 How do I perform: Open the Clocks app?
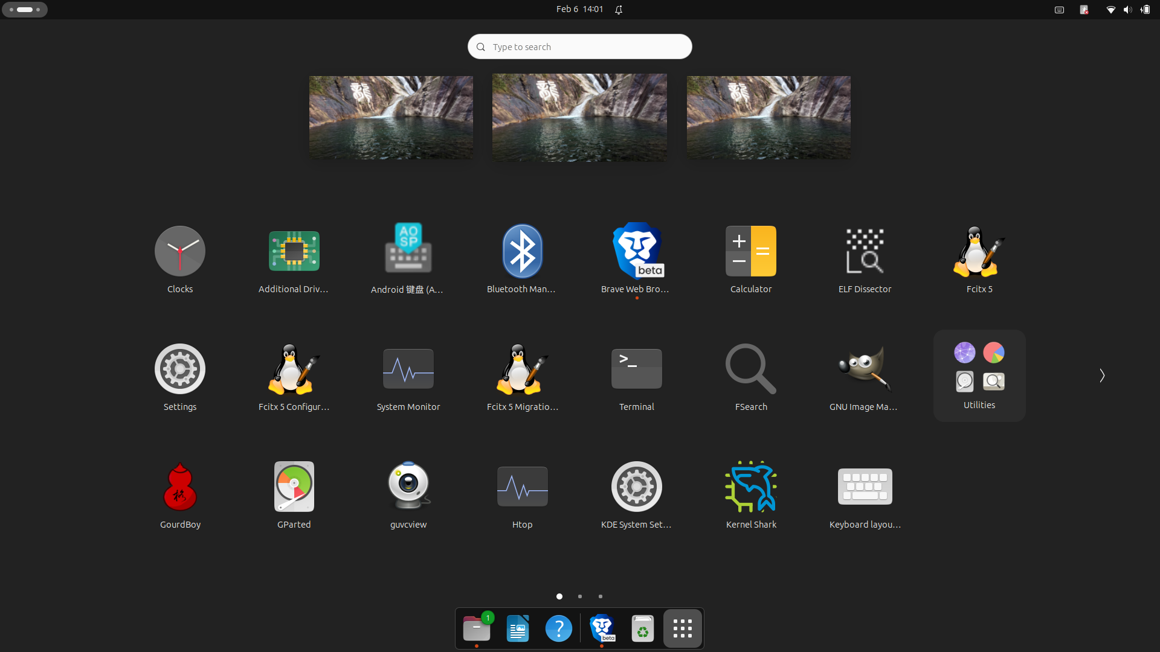tap(180, 260)
